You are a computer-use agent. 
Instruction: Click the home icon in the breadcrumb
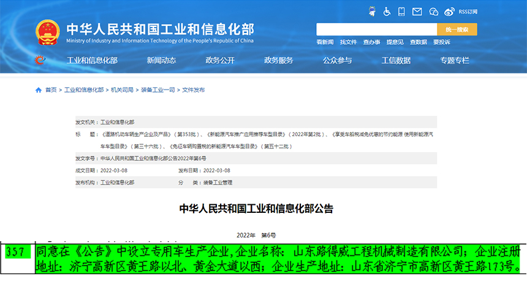click(x=39, y=90)
